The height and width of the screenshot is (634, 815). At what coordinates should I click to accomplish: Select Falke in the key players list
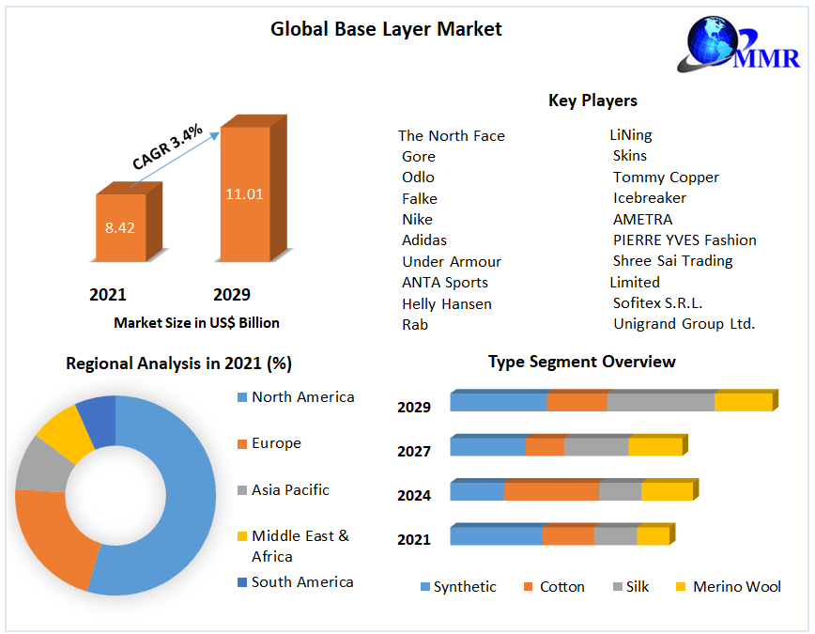(420, 199)
